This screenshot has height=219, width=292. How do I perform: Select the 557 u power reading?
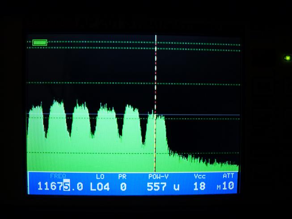click(x=163, y=186)
